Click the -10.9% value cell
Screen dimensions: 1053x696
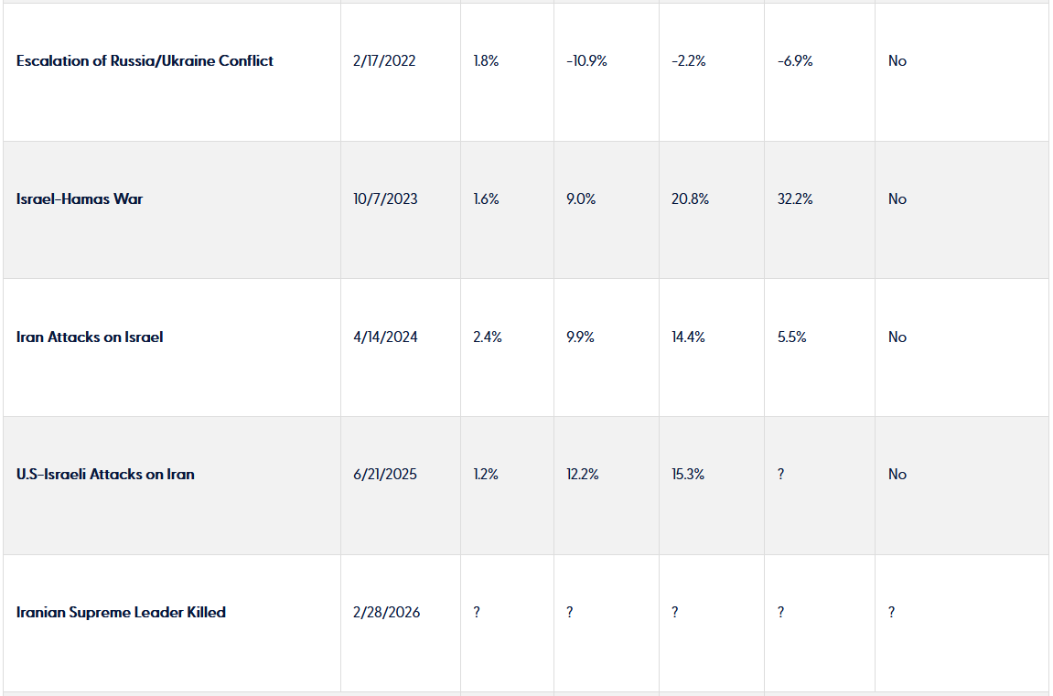(586, 61)
